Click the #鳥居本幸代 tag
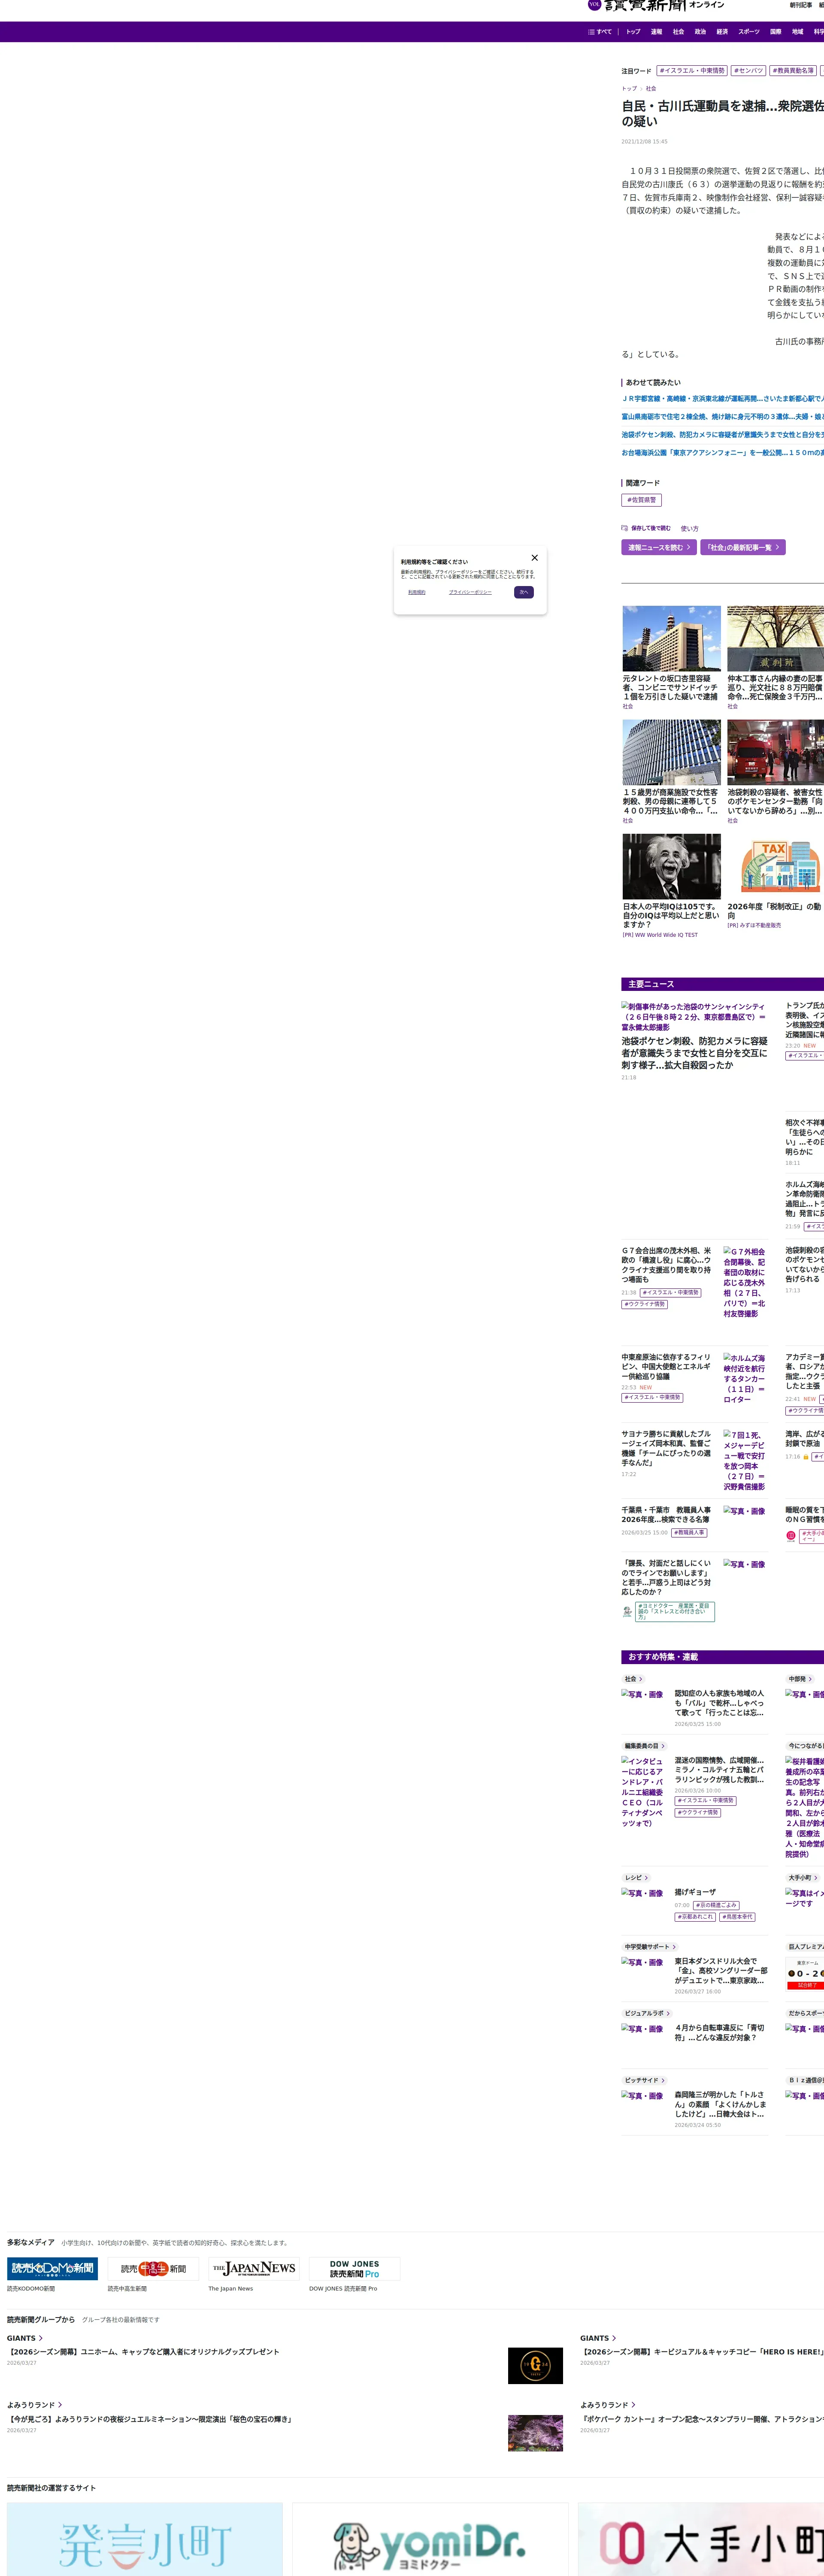Image resolution: width=824 pixels, height=2576 pixels. [x=737, y=1917]
